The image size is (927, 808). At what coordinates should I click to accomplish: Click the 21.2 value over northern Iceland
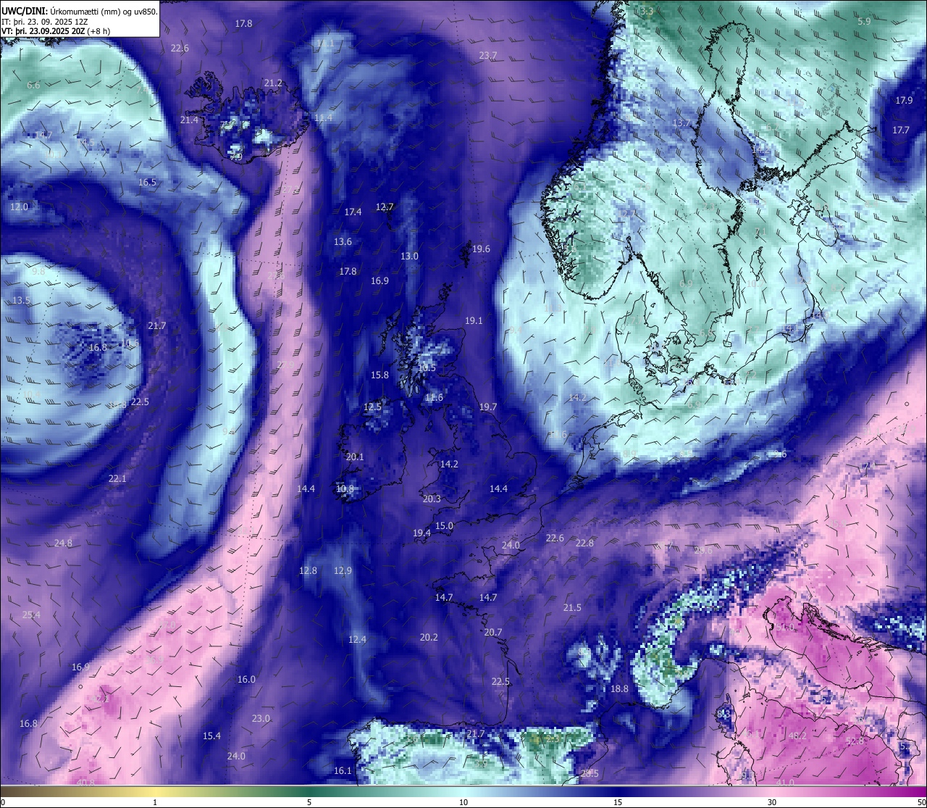tap(273, 83)
